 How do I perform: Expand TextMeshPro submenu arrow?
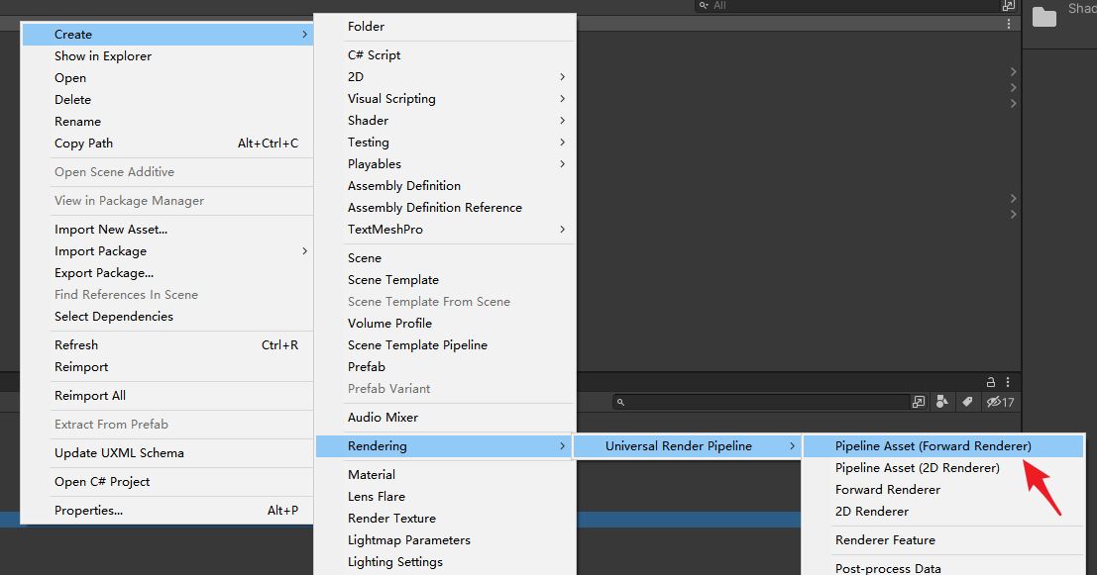click(x=563, y=230)
